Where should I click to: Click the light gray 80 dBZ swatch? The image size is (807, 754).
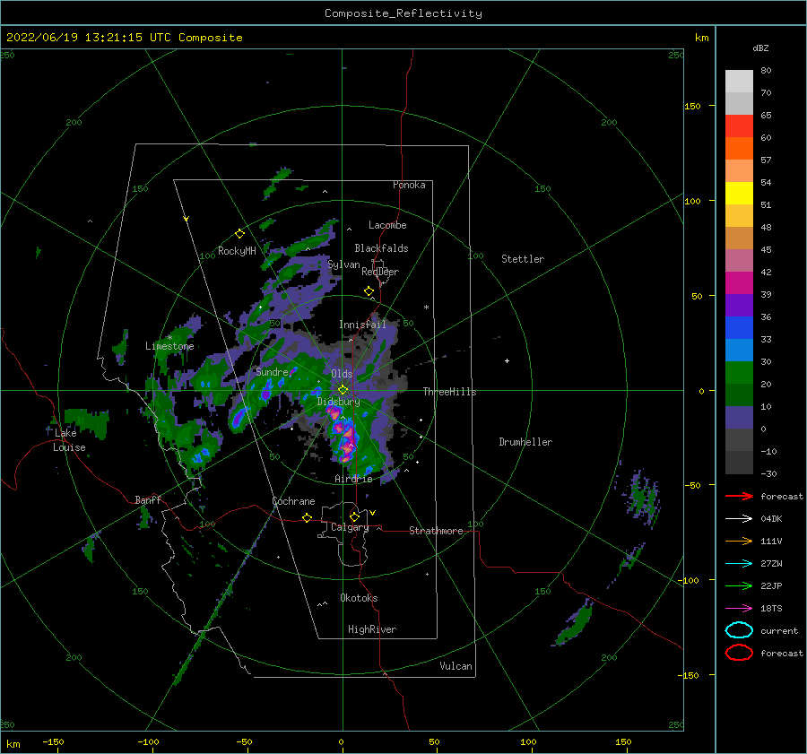[739, 81]
